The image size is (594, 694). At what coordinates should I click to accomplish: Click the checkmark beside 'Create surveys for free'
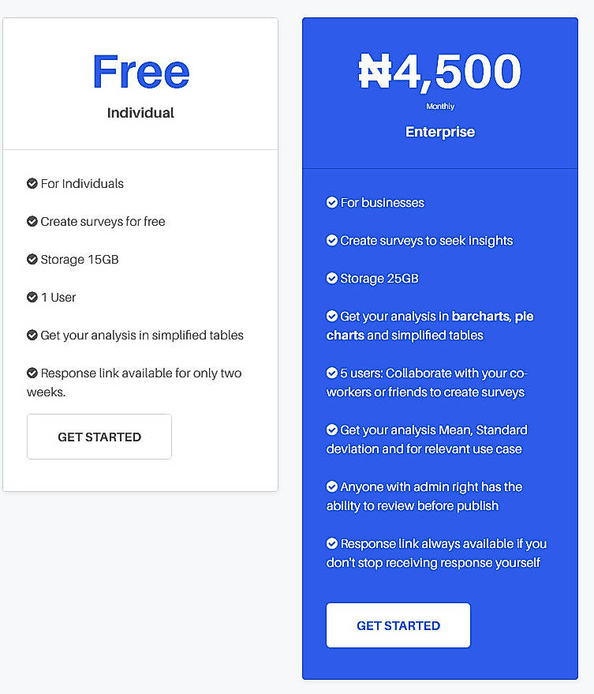32,222
